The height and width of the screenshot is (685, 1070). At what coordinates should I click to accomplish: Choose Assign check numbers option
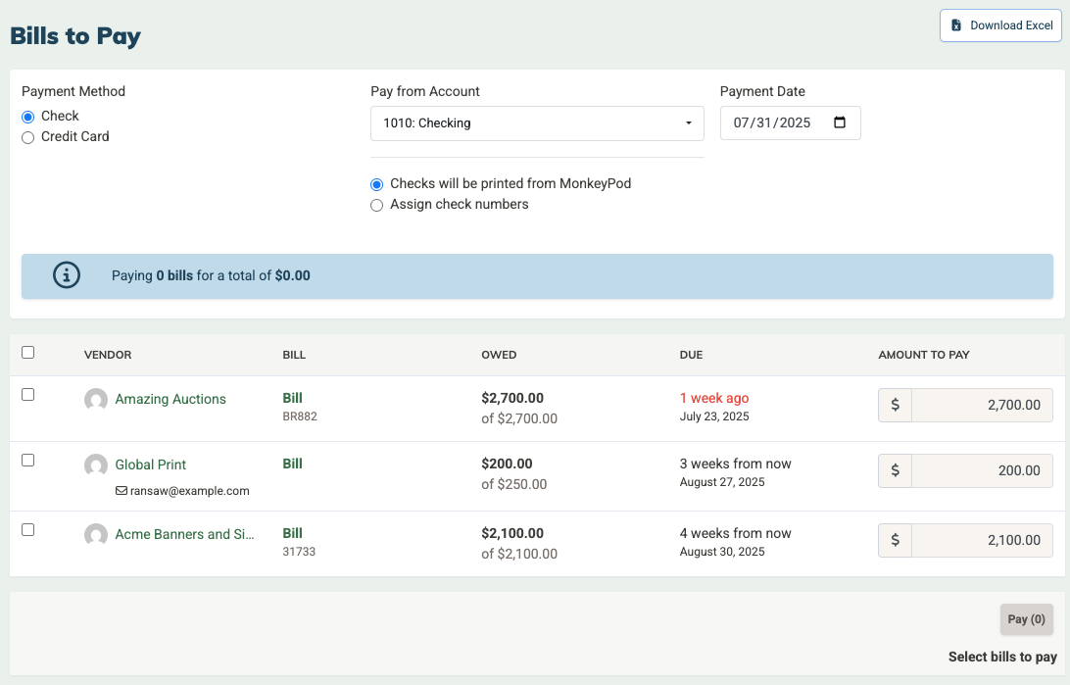pos(376,205)
